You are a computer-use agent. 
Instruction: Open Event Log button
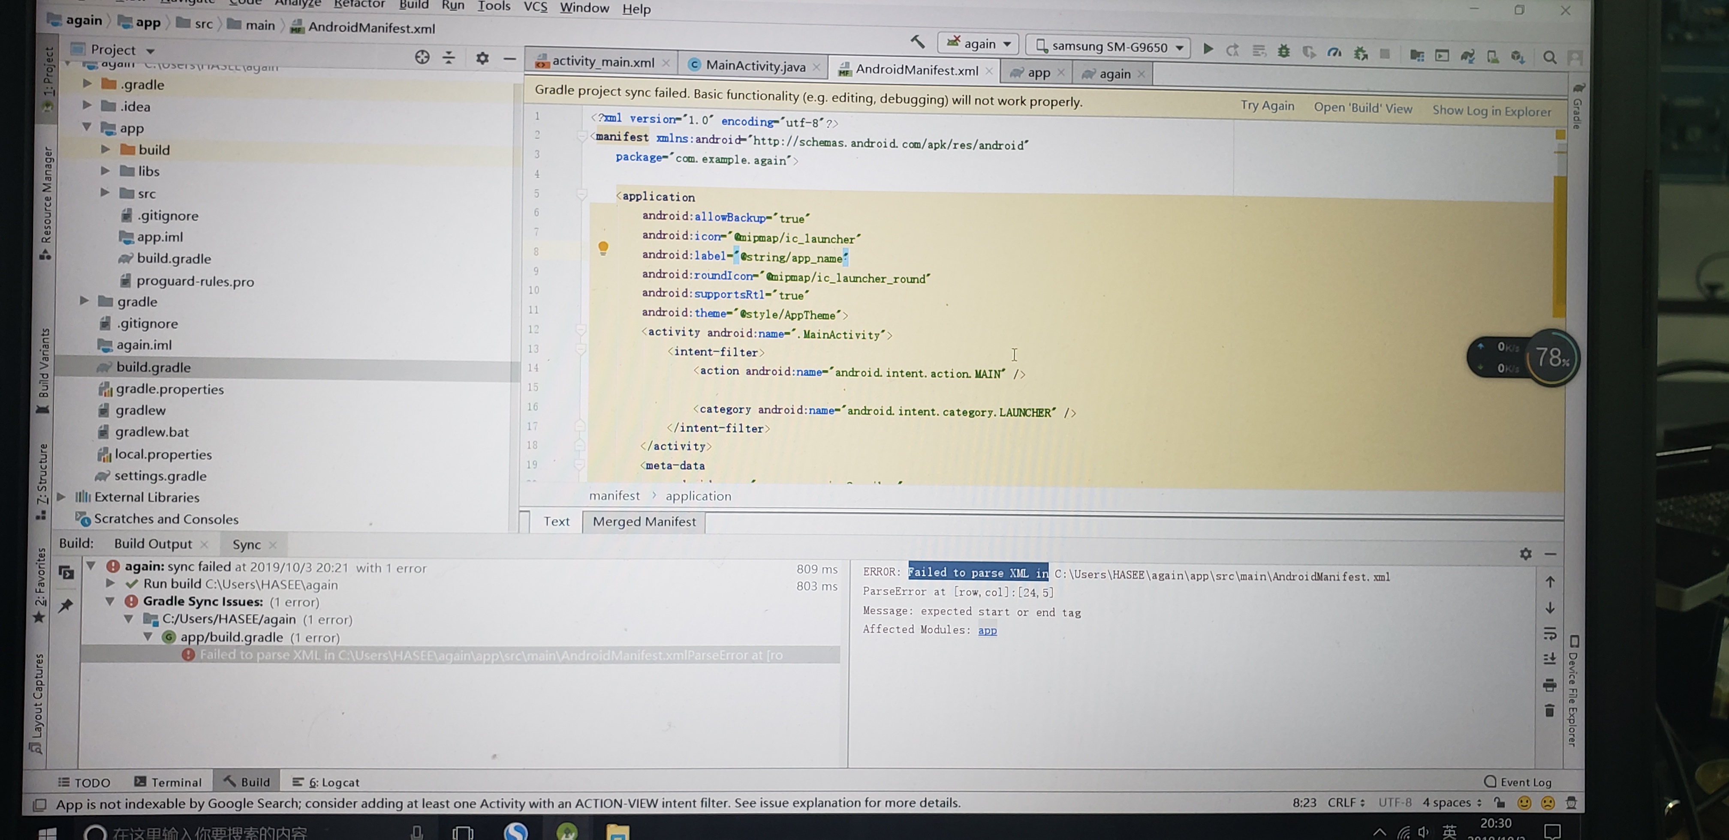pos(1518,782)
